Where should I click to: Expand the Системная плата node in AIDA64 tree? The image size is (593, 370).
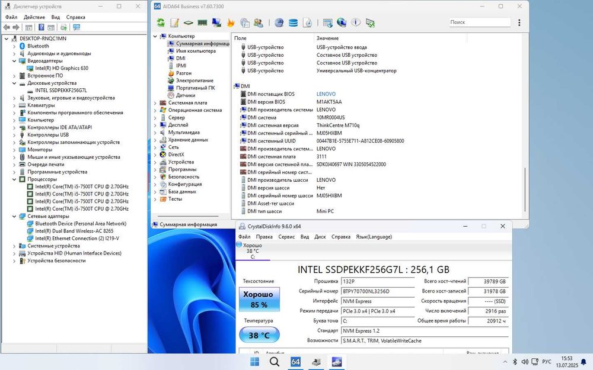click(156, 102)
